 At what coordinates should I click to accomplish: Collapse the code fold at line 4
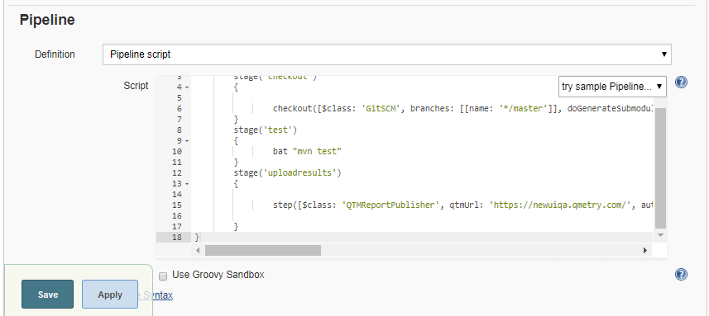click(x=187, y=87)
